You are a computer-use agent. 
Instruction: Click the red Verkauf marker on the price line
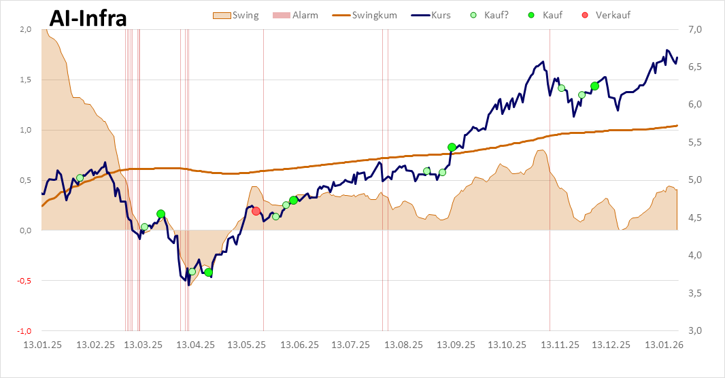[256, 211]
